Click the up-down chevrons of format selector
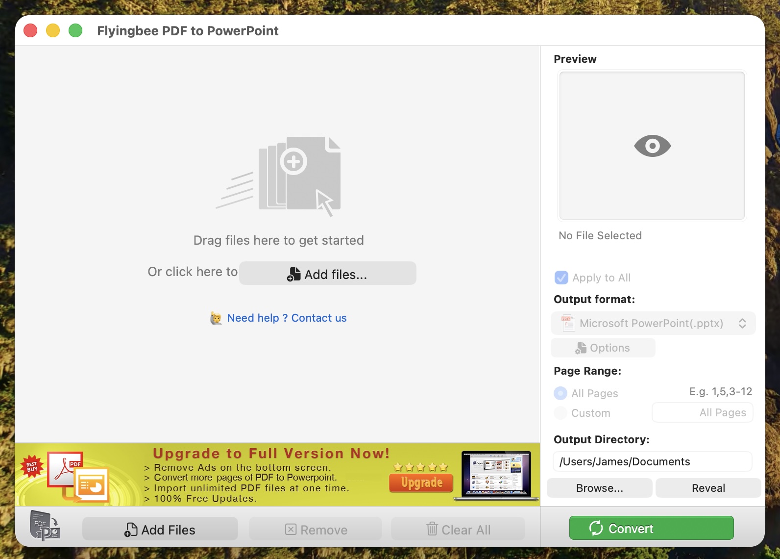Image resolution: width=780 pixels, height=559 pixels. tap(742, 324)
